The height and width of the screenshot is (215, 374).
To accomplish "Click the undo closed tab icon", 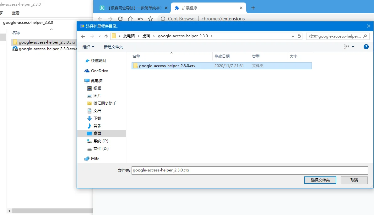I will (140, 18).
